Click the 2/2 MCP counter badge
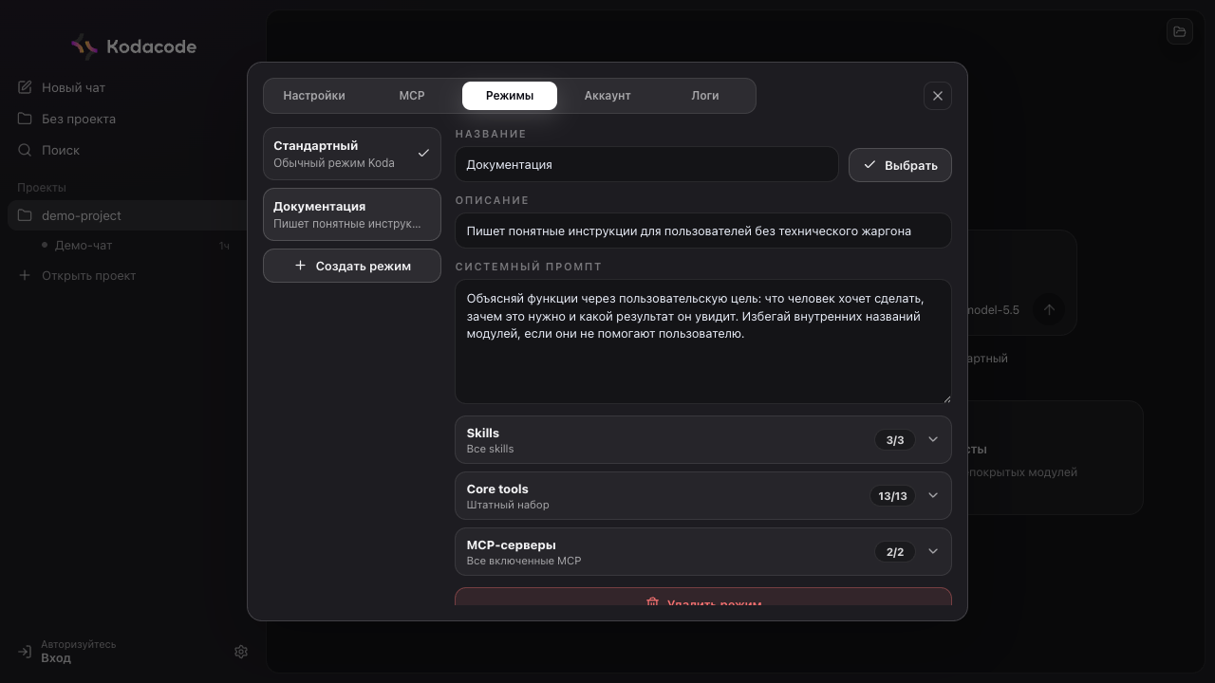 (x=895, y=551)
